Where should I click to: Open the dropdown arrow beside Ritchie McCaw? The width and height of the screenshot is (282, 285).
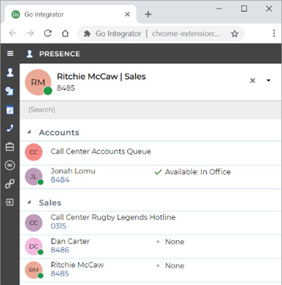pos(269,80)
